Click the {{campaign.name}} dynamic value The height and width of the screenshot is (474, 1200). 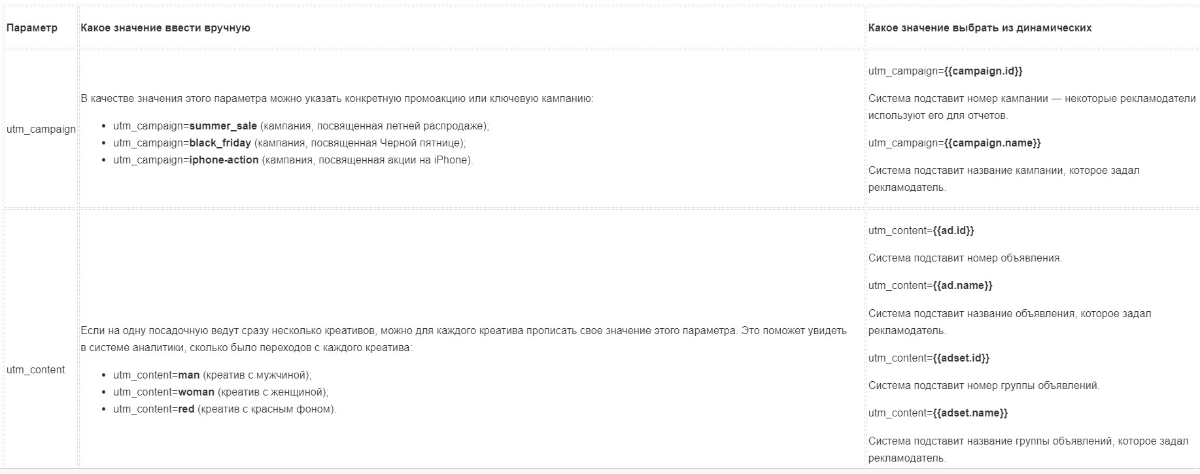992,143
